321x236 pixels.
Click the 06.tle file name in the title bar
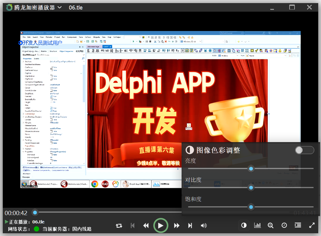tap(76, 8)
